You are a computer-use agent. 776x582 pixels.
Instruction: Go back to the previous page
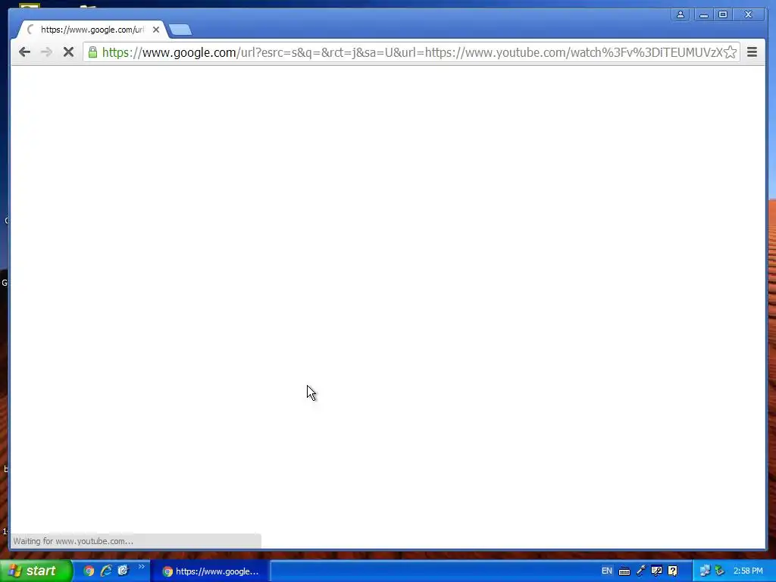pos(24,52)
